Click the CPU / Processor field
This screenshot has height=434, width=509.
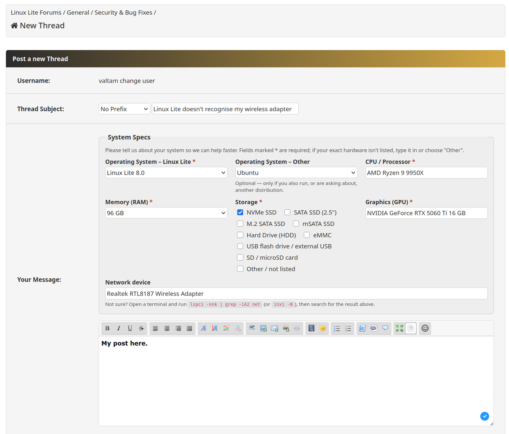tap(426, 173)
